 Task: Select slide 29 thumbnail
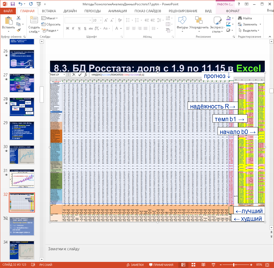(22, 131)
